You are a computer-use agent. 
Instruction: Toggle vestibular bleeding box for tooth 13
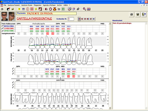pyautogui.click(x=48, y=33)
